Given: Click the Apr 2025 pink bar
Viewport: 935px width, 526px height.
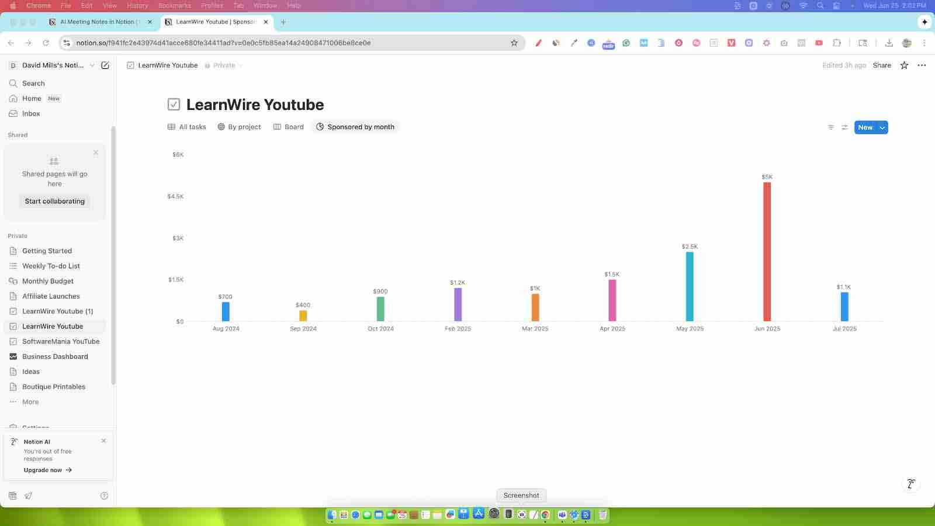Looking at the screenshot, I should point(612,300).
